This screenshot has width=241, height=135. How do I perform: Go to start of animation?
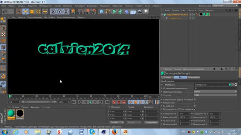[x=74, y=102]
